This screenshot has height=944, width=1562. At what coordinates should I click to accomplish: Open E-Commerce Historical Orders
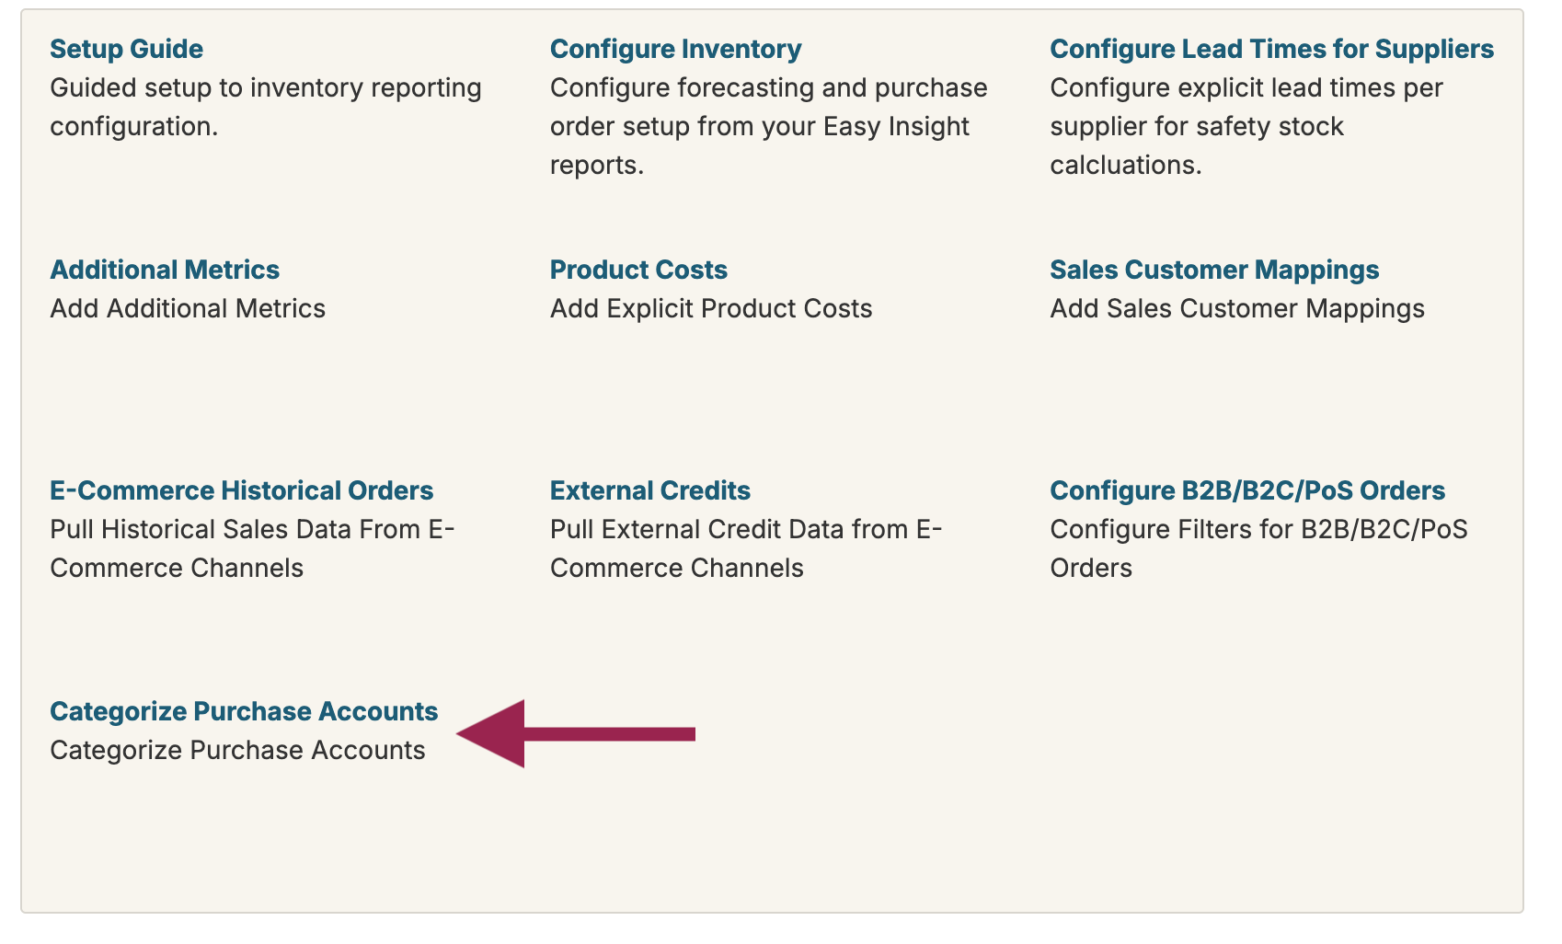(241, 490)
